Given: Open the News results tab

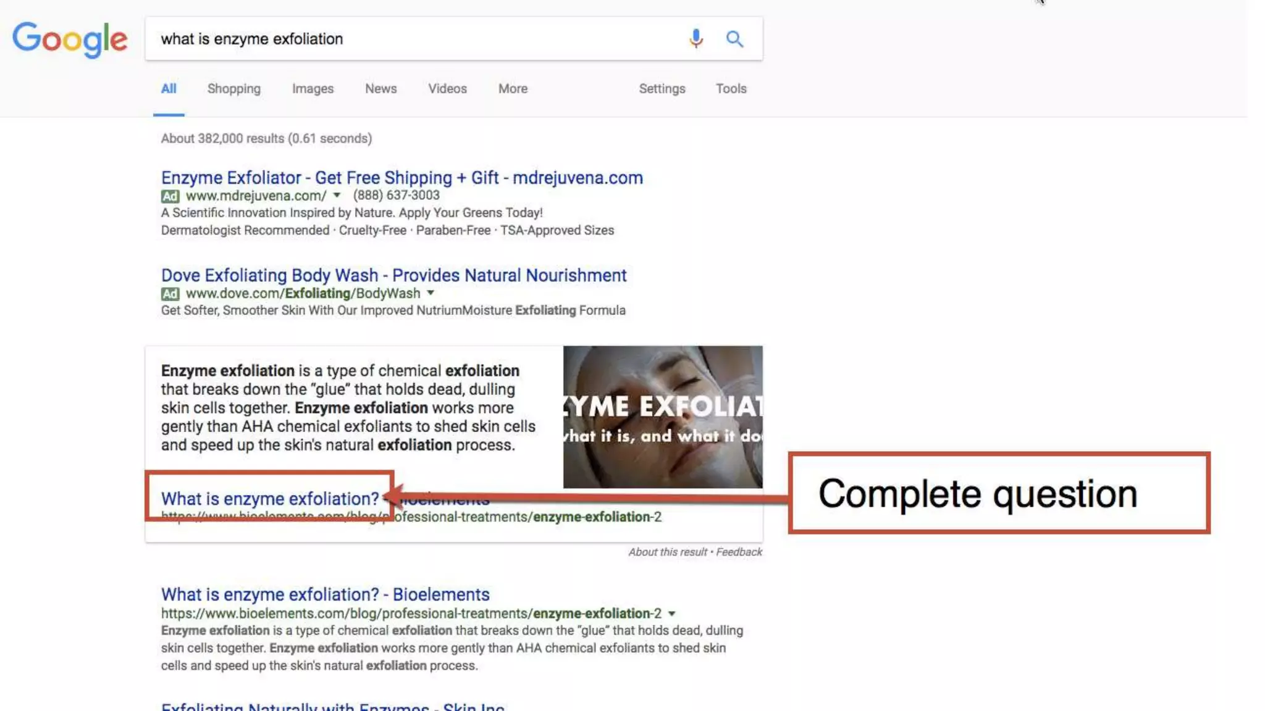Looking at the screenshot, I should [380, 89].
